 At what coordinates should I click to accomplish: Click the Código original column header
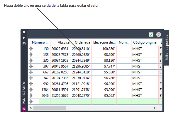145,42
